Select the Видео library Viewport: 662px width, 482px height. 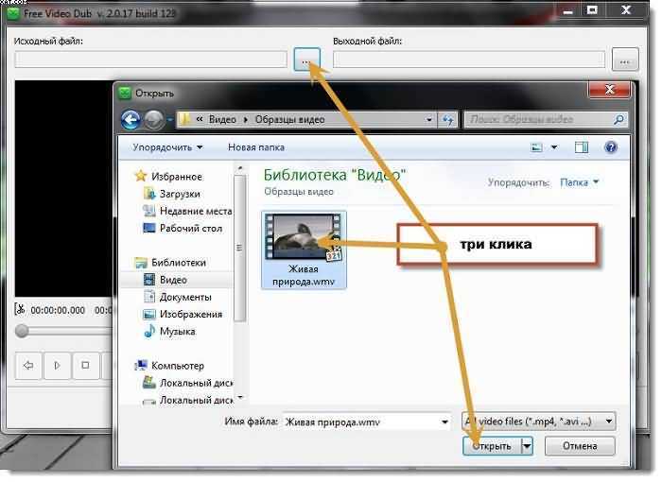click(x=173, y=280)
